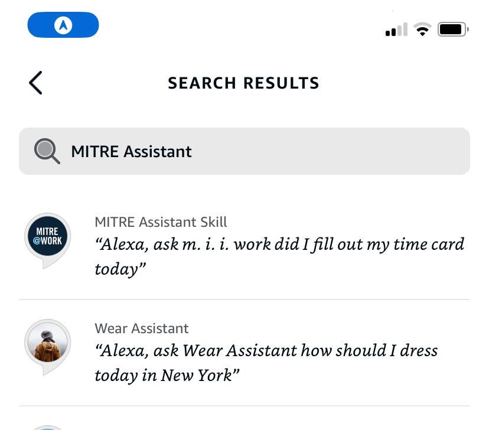Click the lone "today”" line under MITRE skill
Viewport: 489px width, 430px height.
click(x=120, y=269)
